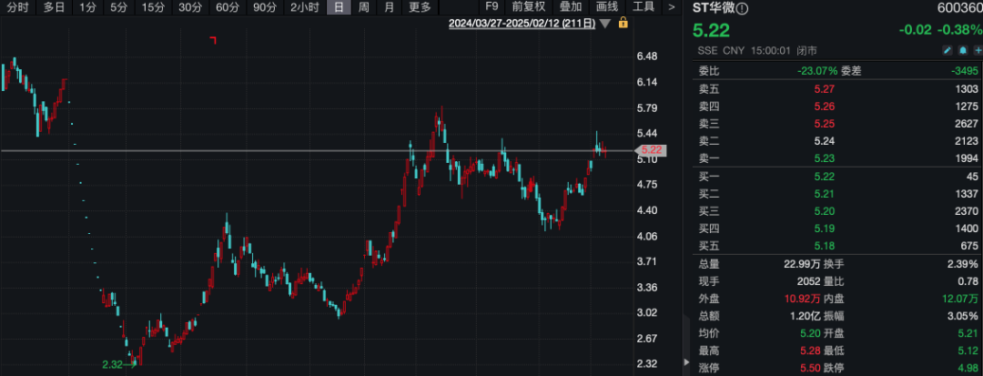
Task: Click the 买二 price 5.21
Action: (x=825, y=194)
